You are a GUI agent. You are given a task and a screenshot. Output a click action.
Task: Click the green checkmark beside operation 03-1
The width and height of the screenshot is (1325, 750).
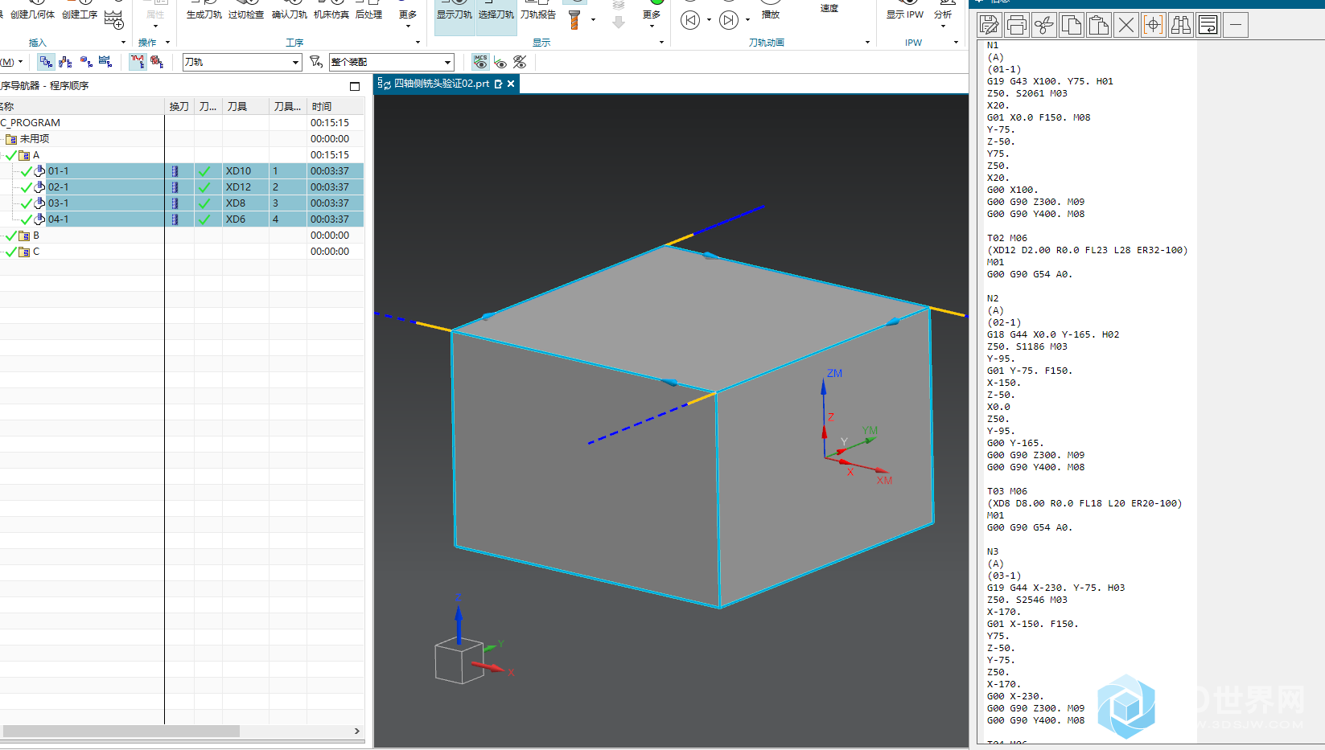pyautogui.click(x=27, y=203)
